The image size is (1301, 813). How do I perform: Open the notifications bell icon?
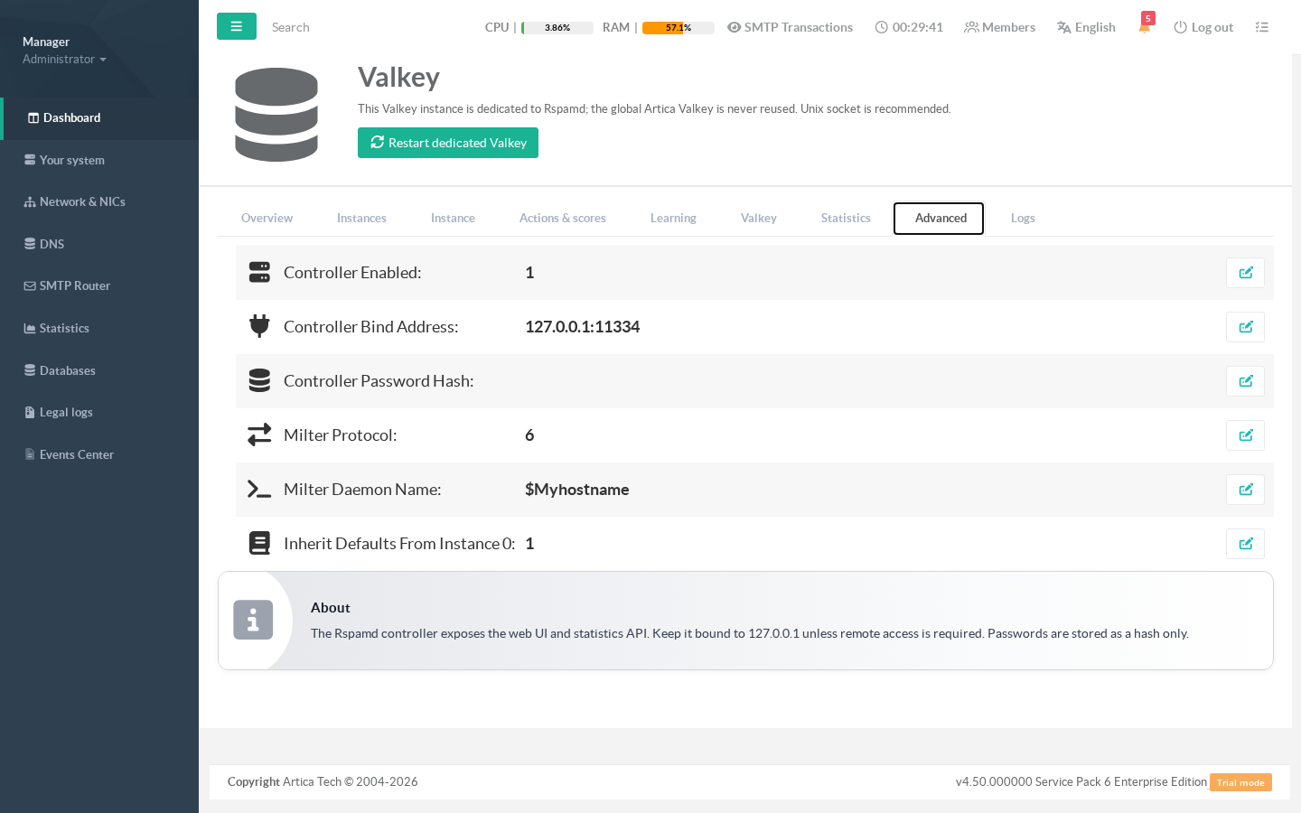coord(1145,27)
